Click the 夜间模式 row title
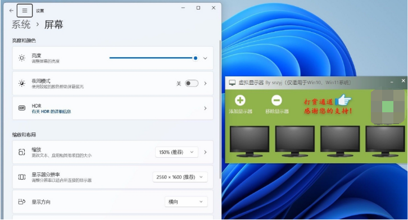 [x=41, y=81]
